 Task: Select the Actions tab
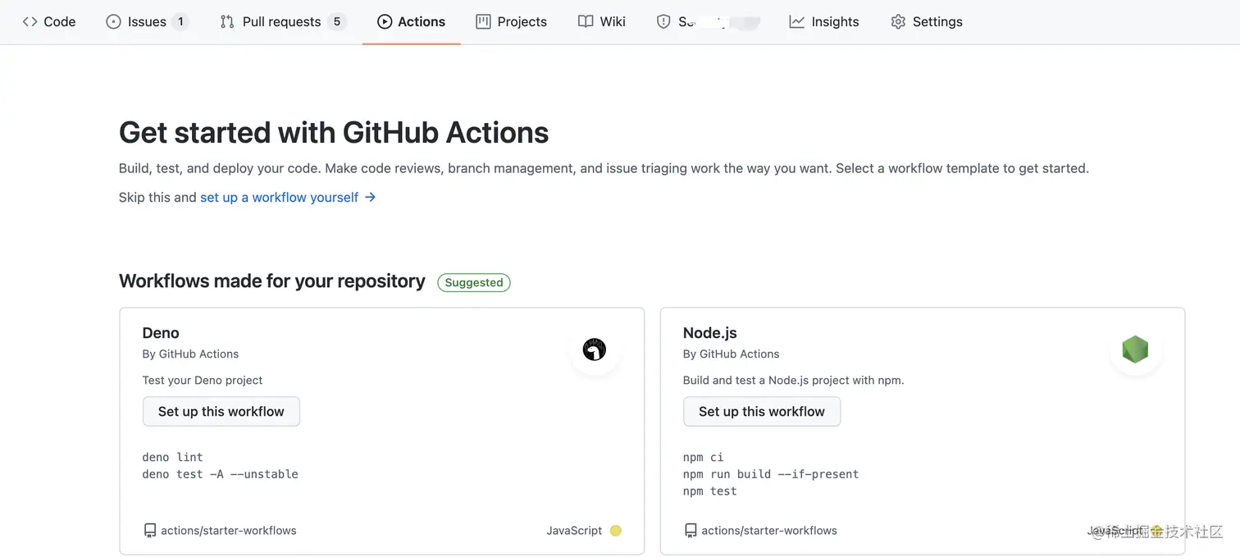[x=412, y=22]
